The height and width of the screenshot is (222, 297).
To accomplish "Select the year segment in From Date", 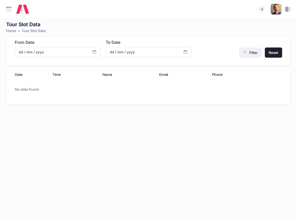I will point(40,52).
